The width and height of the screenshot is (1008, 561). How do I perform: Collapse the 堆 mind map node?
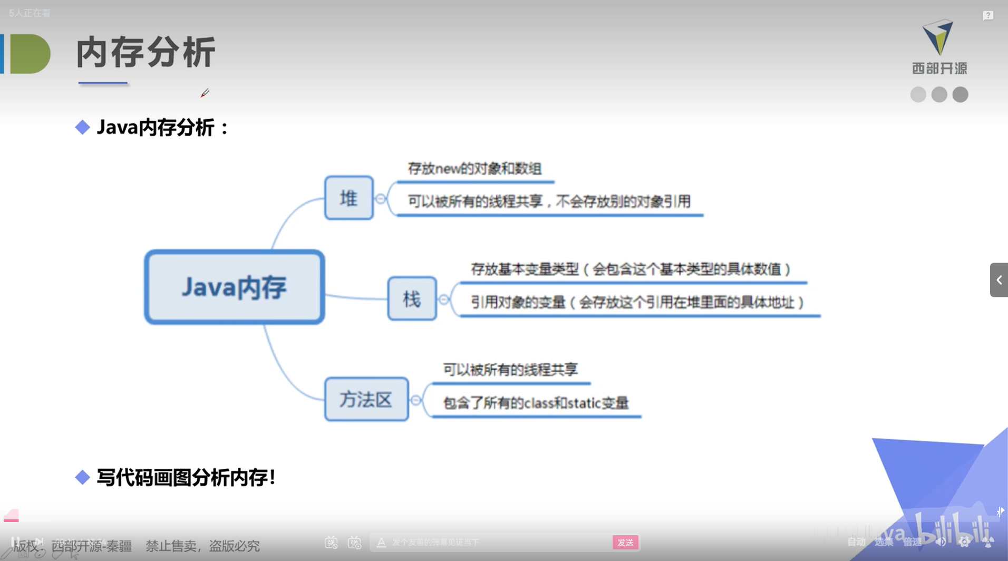(381, 199)
